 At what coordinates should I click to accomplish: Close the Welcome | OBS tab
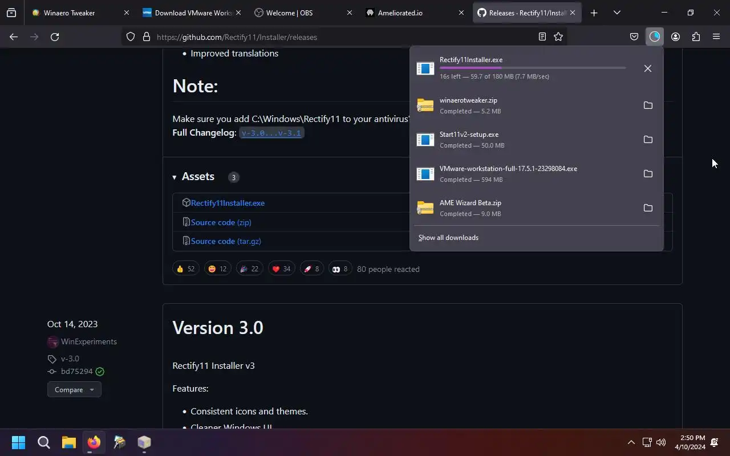click(350, 13)
